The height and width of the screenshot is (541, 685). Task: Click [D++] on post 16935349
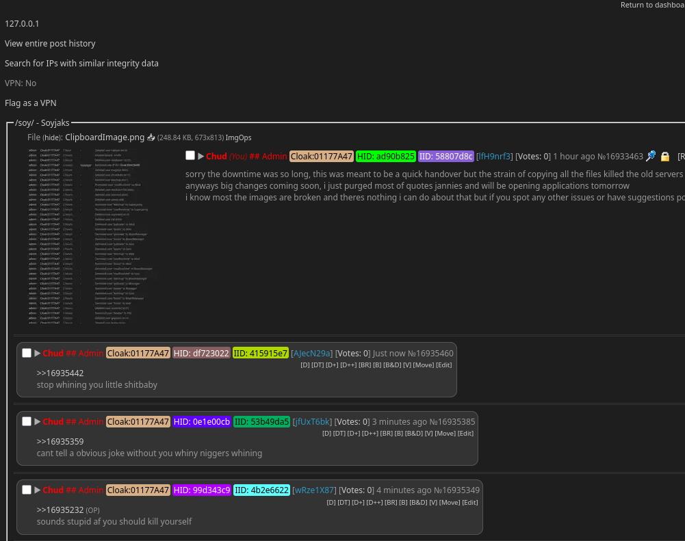(375, 503)
